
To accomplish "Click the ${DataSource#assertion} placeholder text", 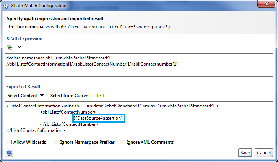I will click(x=99, y=119).
